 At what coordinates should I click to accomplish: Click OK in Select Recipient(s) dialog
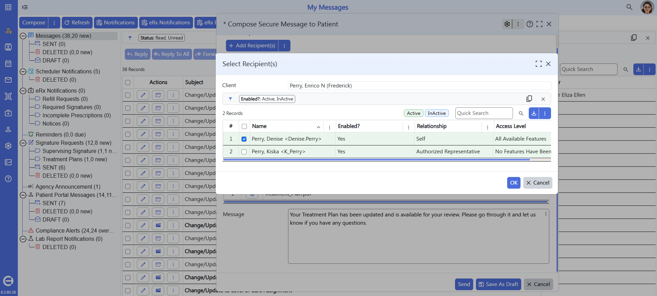514,183
